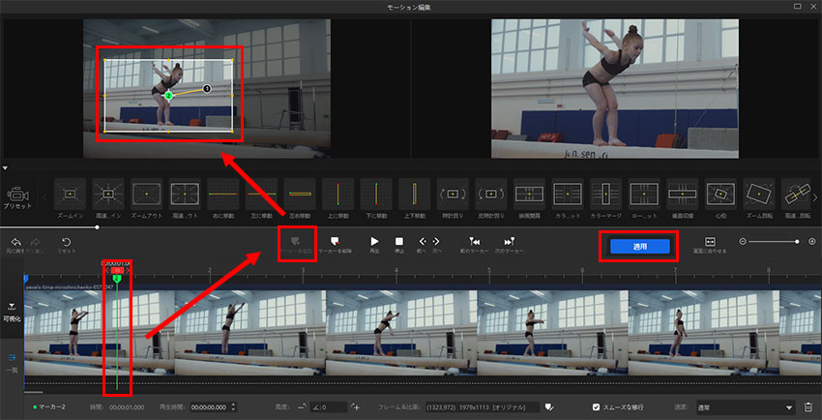Switch to the 一覧 list view tab
Image resolution: width=822 pixels, height=420 pixels.
coord(12,362)
